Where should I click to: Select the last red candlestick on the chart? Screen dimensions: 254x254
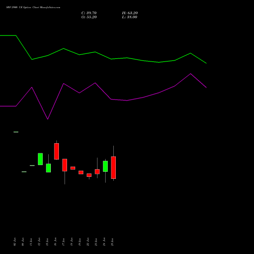coord(113,168)
